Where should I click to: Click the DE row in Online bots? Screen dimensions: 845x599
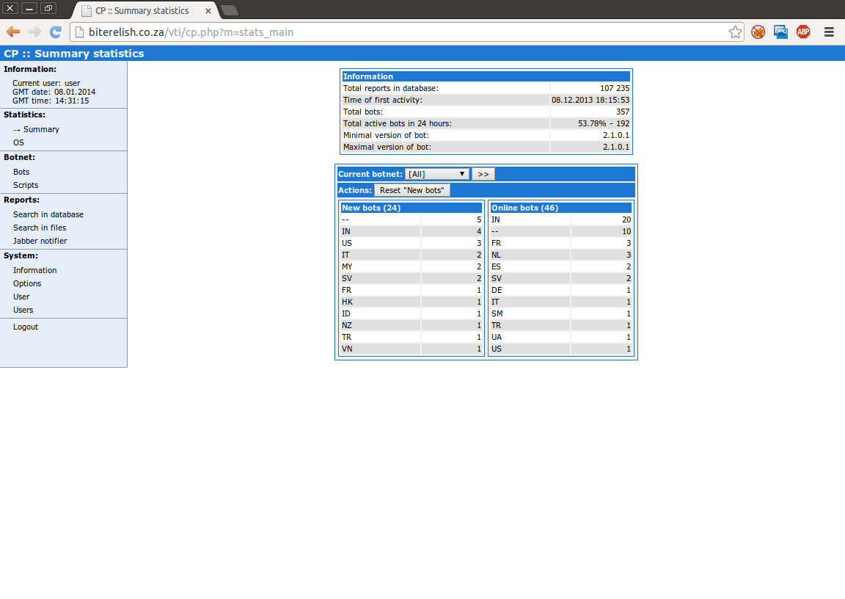click(560, 290)
